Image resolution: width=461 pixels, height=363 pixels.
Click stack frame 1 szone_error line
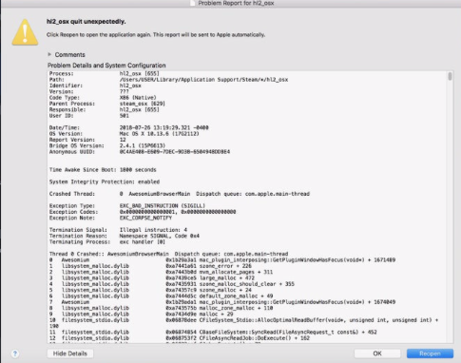pyautogui.click(x=150, y=266)
